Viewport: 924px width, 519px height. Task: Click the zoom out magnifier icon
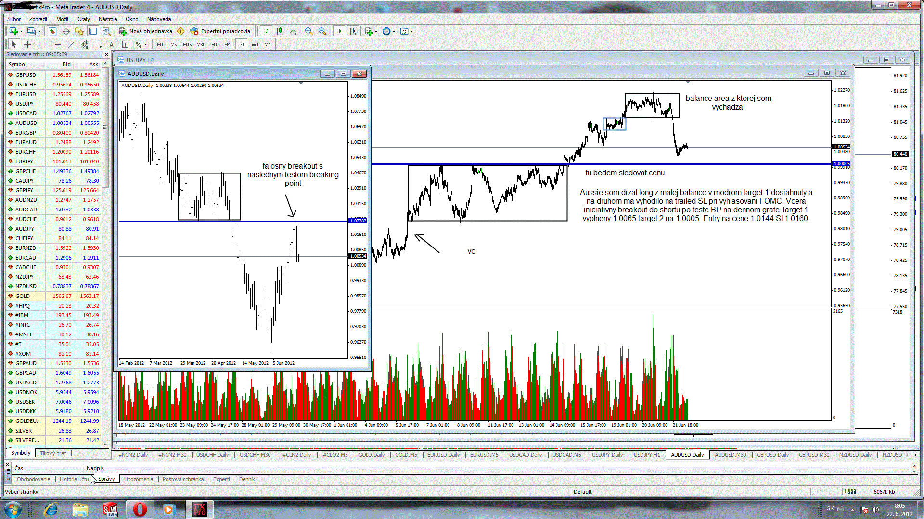322,31
